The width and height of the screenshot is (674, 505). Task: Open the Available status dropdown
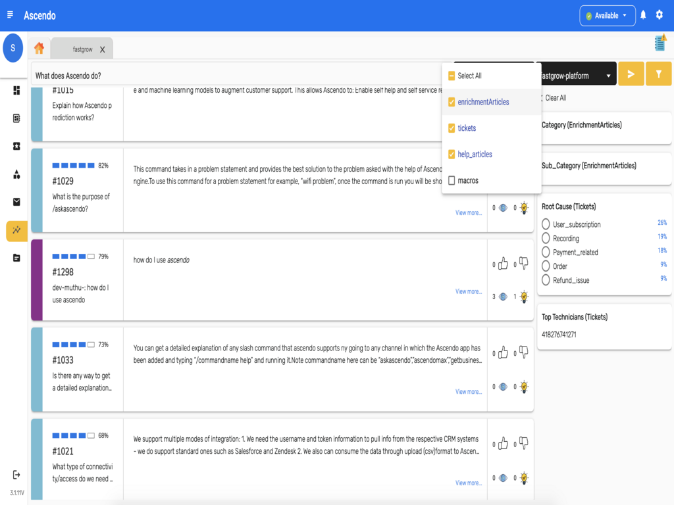607,16
